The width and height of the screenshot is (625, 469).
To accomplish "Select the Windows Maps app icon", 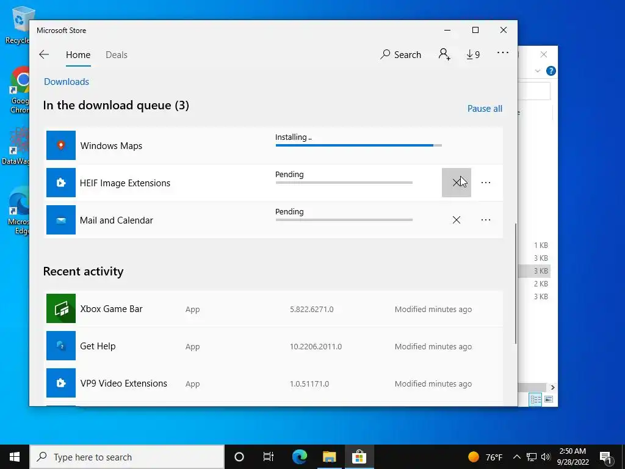I will pyautogui.click(x=61, y=145).
